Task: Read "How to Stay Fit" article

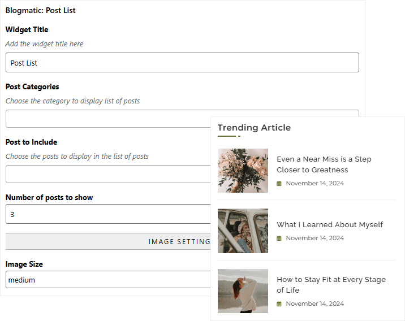Action: 331,284
